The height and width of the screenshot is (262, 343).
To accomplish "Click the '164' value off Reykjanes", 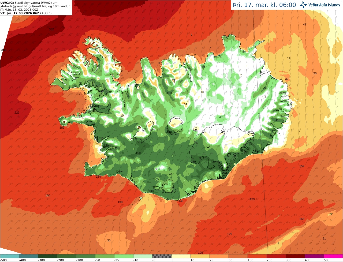I will (98, 176).
